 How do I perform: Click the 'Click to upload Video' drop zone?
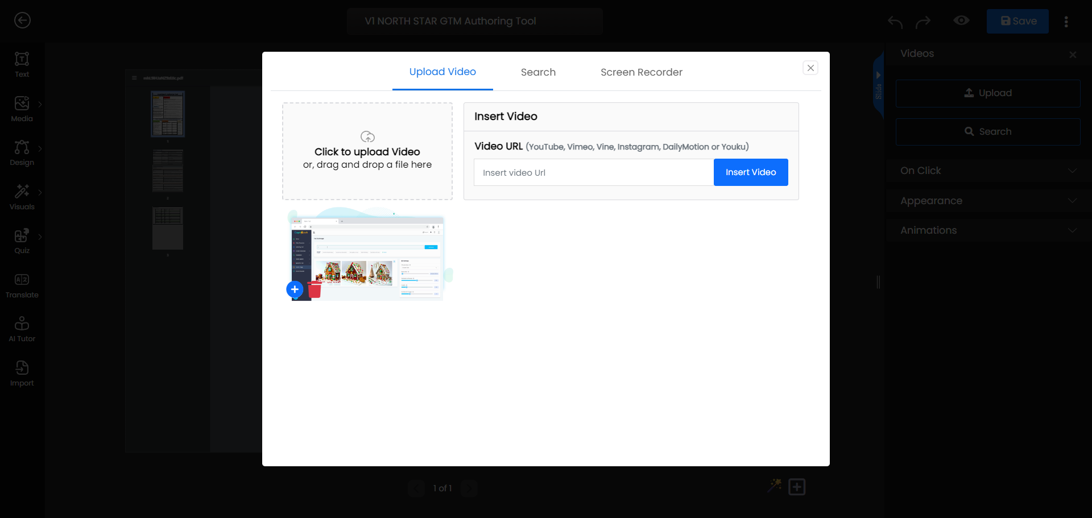click(x=367, y=151)
